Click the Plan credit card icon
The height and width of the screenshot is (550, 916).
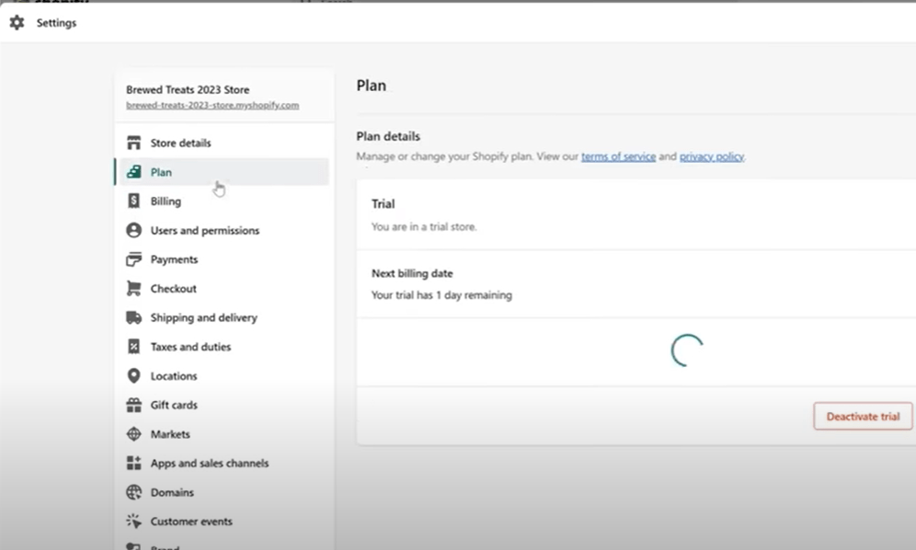[133, 172]
